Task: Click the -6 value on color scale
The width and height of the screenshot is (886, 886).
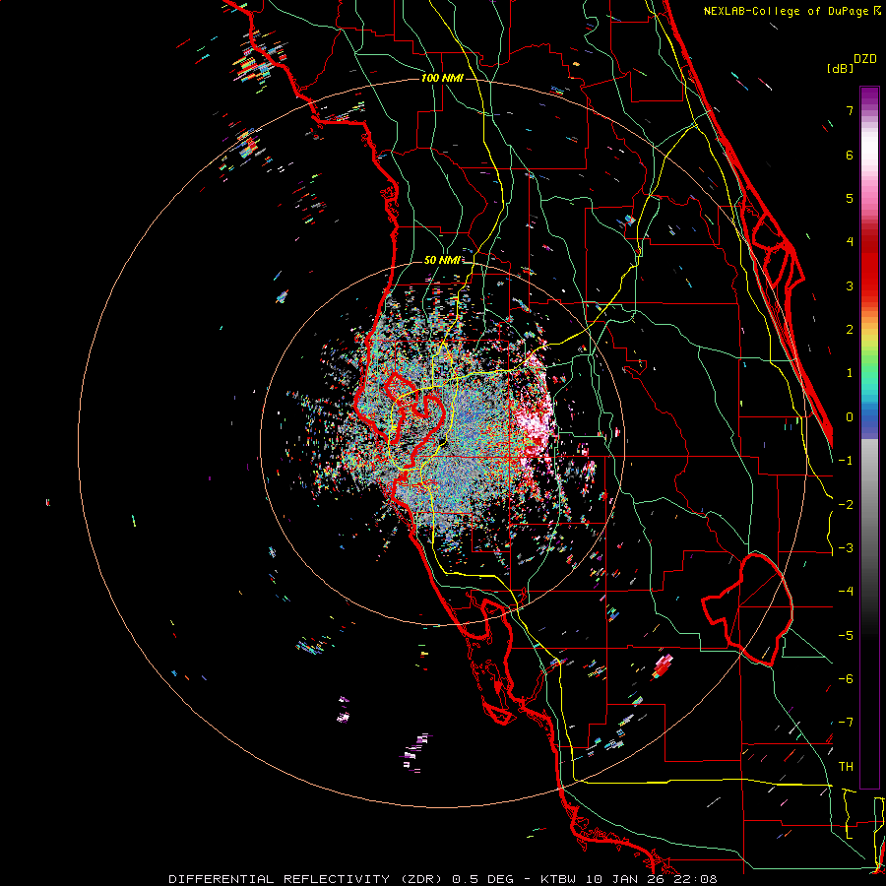Action: point(846,678)
